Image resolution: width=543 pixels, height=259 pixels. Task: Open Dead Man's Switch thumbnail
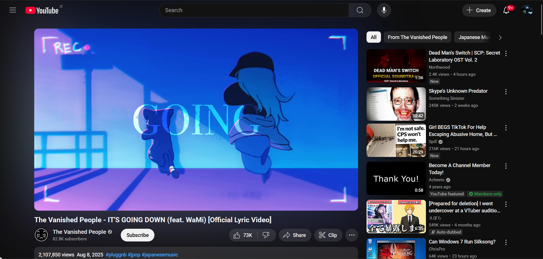(x=396, y=66)
